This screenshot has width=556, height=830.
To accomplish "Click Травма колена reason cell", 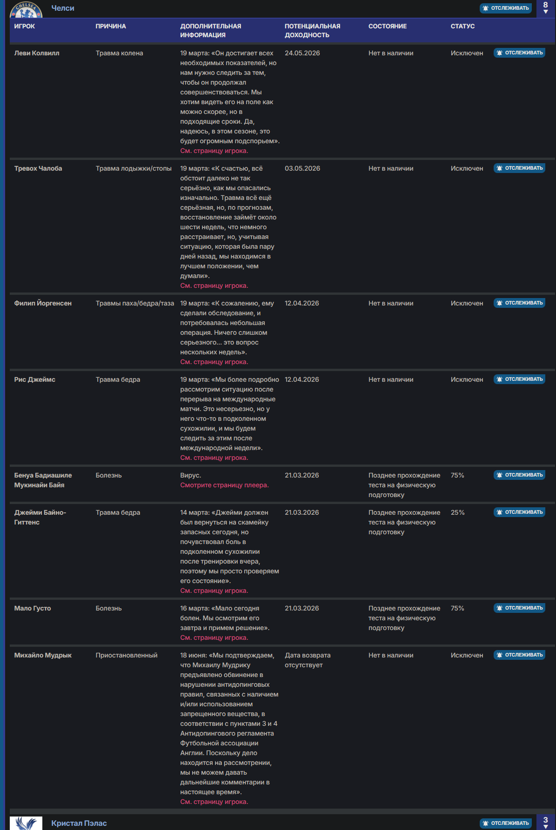I will pyautogui.click(x=120, y=53).
